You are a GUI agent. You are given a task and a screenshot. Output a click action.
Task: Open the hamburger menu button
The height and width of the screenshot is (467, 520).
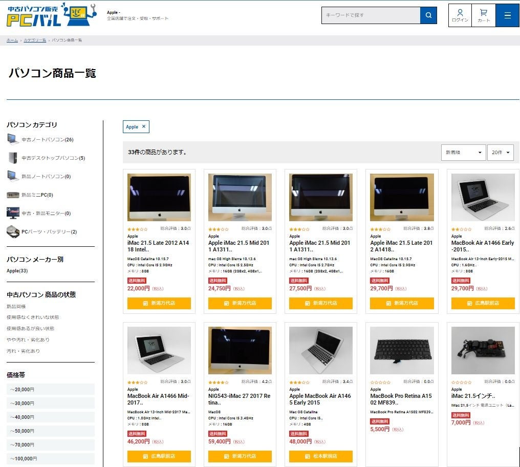507,15
